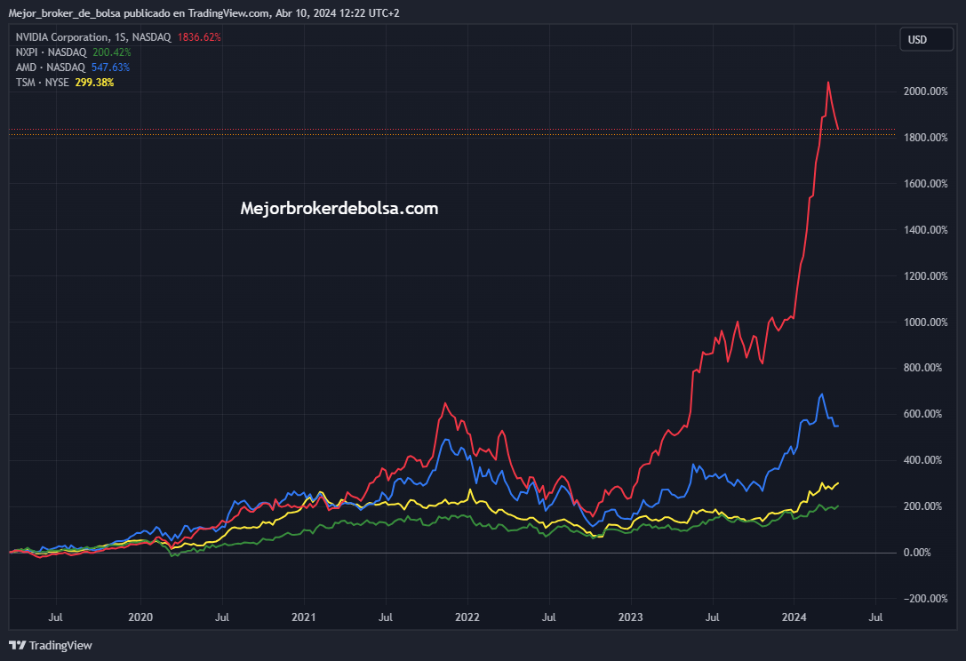Viewport: 966px width, 661px height.
Task: Click the 1400.00% price axis label
Action: [925, 230]
